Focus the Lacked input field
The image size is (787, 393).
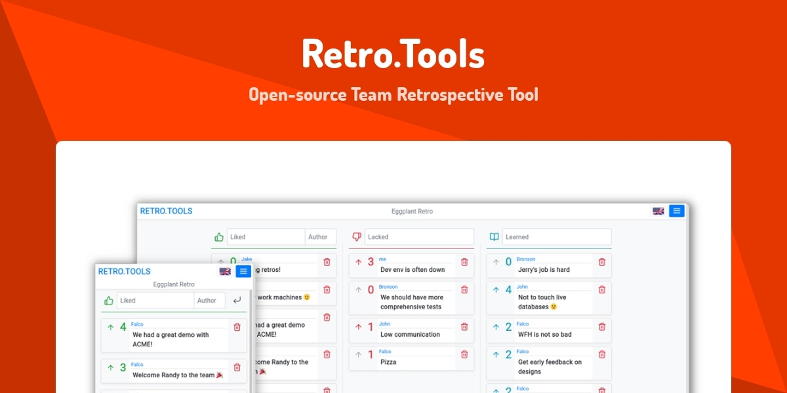pyautogui.click(x=419, y=237)
